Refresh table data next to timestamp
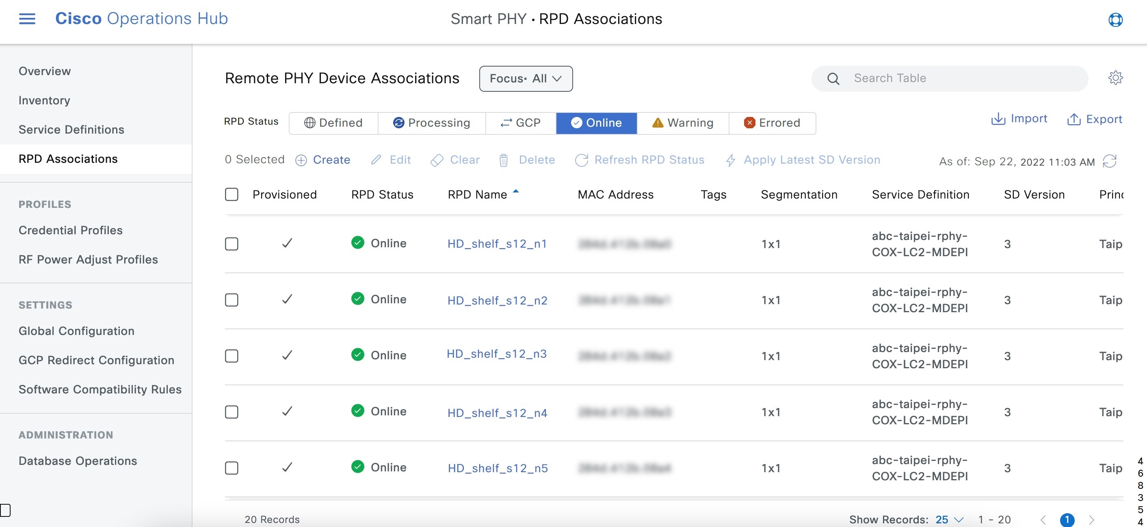This screenshot has width=1147, height=527. [1110, 161]
